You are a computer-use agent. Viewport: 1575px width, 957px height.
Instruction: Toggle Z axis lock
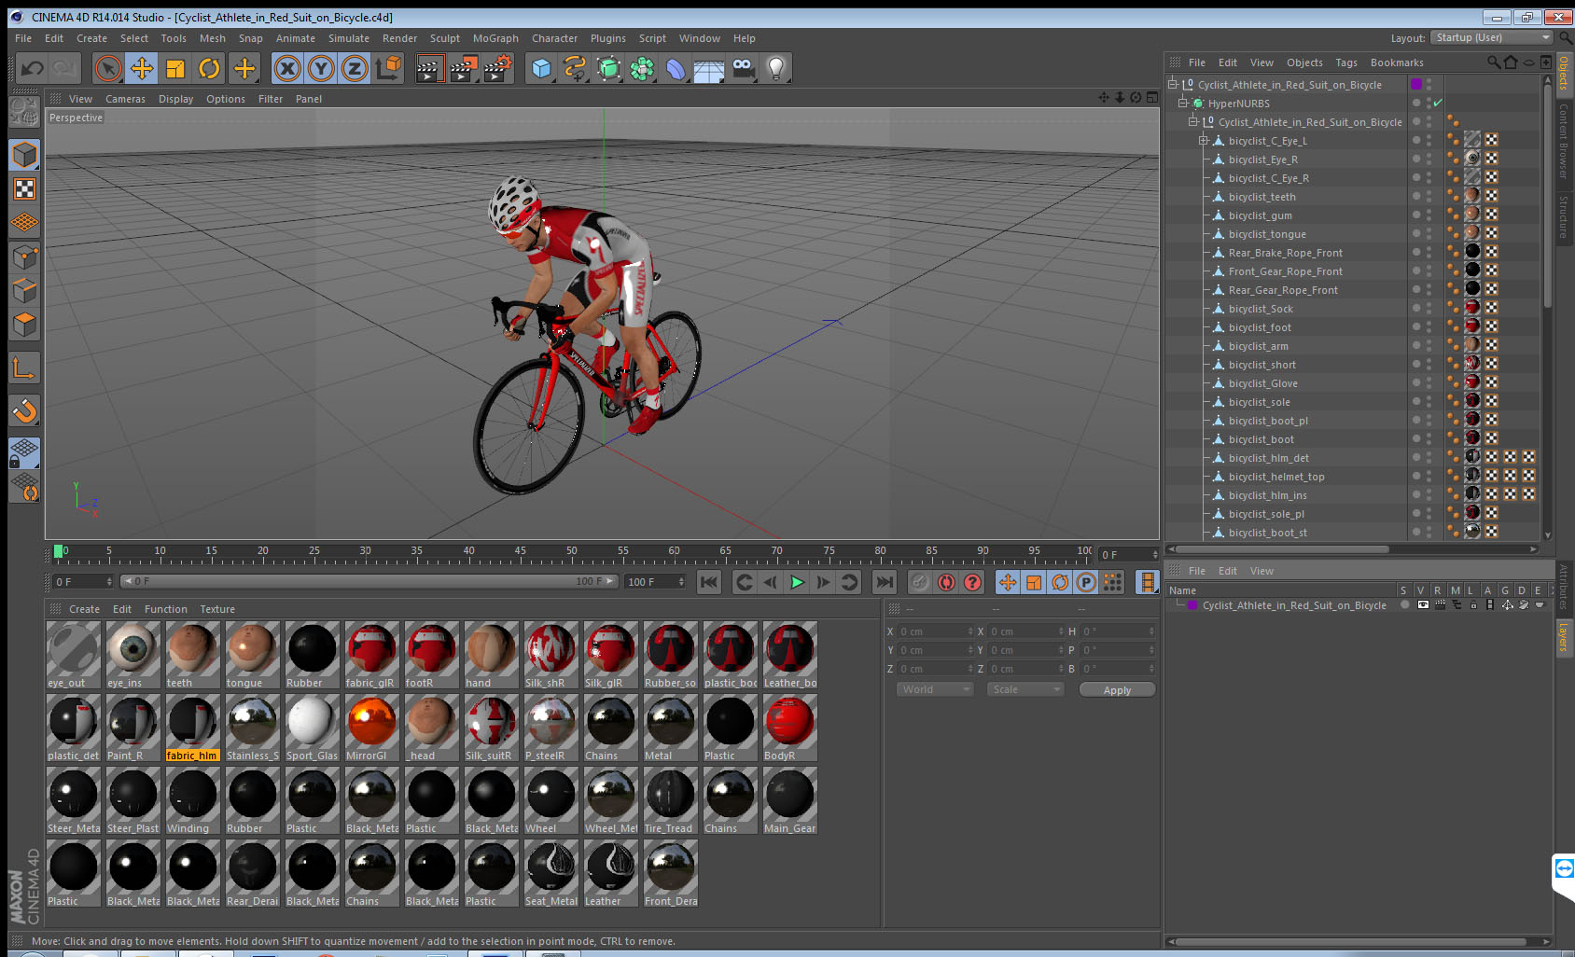coord(355,68)
